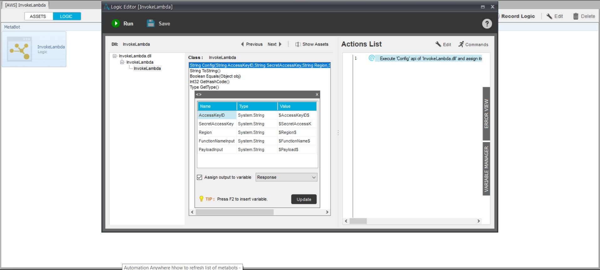Screen dimensions: 600x270
Task: Select the [AWS] InvokeLambda window tab
Action: [x=25, y=5]
